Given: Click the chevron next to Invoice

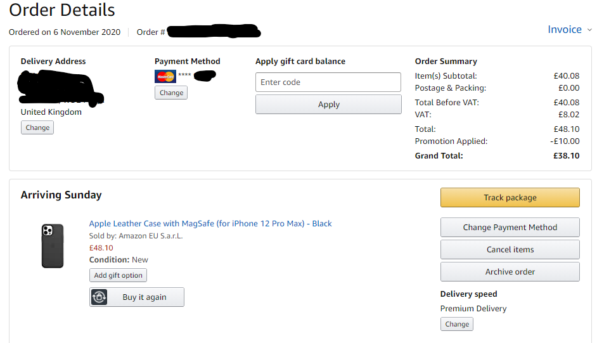Looking at the screenshot, I should tap(589, 30).
